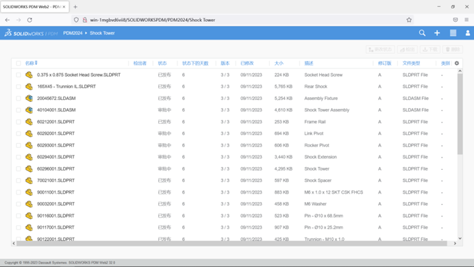The width and height of the screenshot is (474, 267).
Task: Open file 60296001.SLDPRT
Action: pyautogui.click(x=55, y=168)
